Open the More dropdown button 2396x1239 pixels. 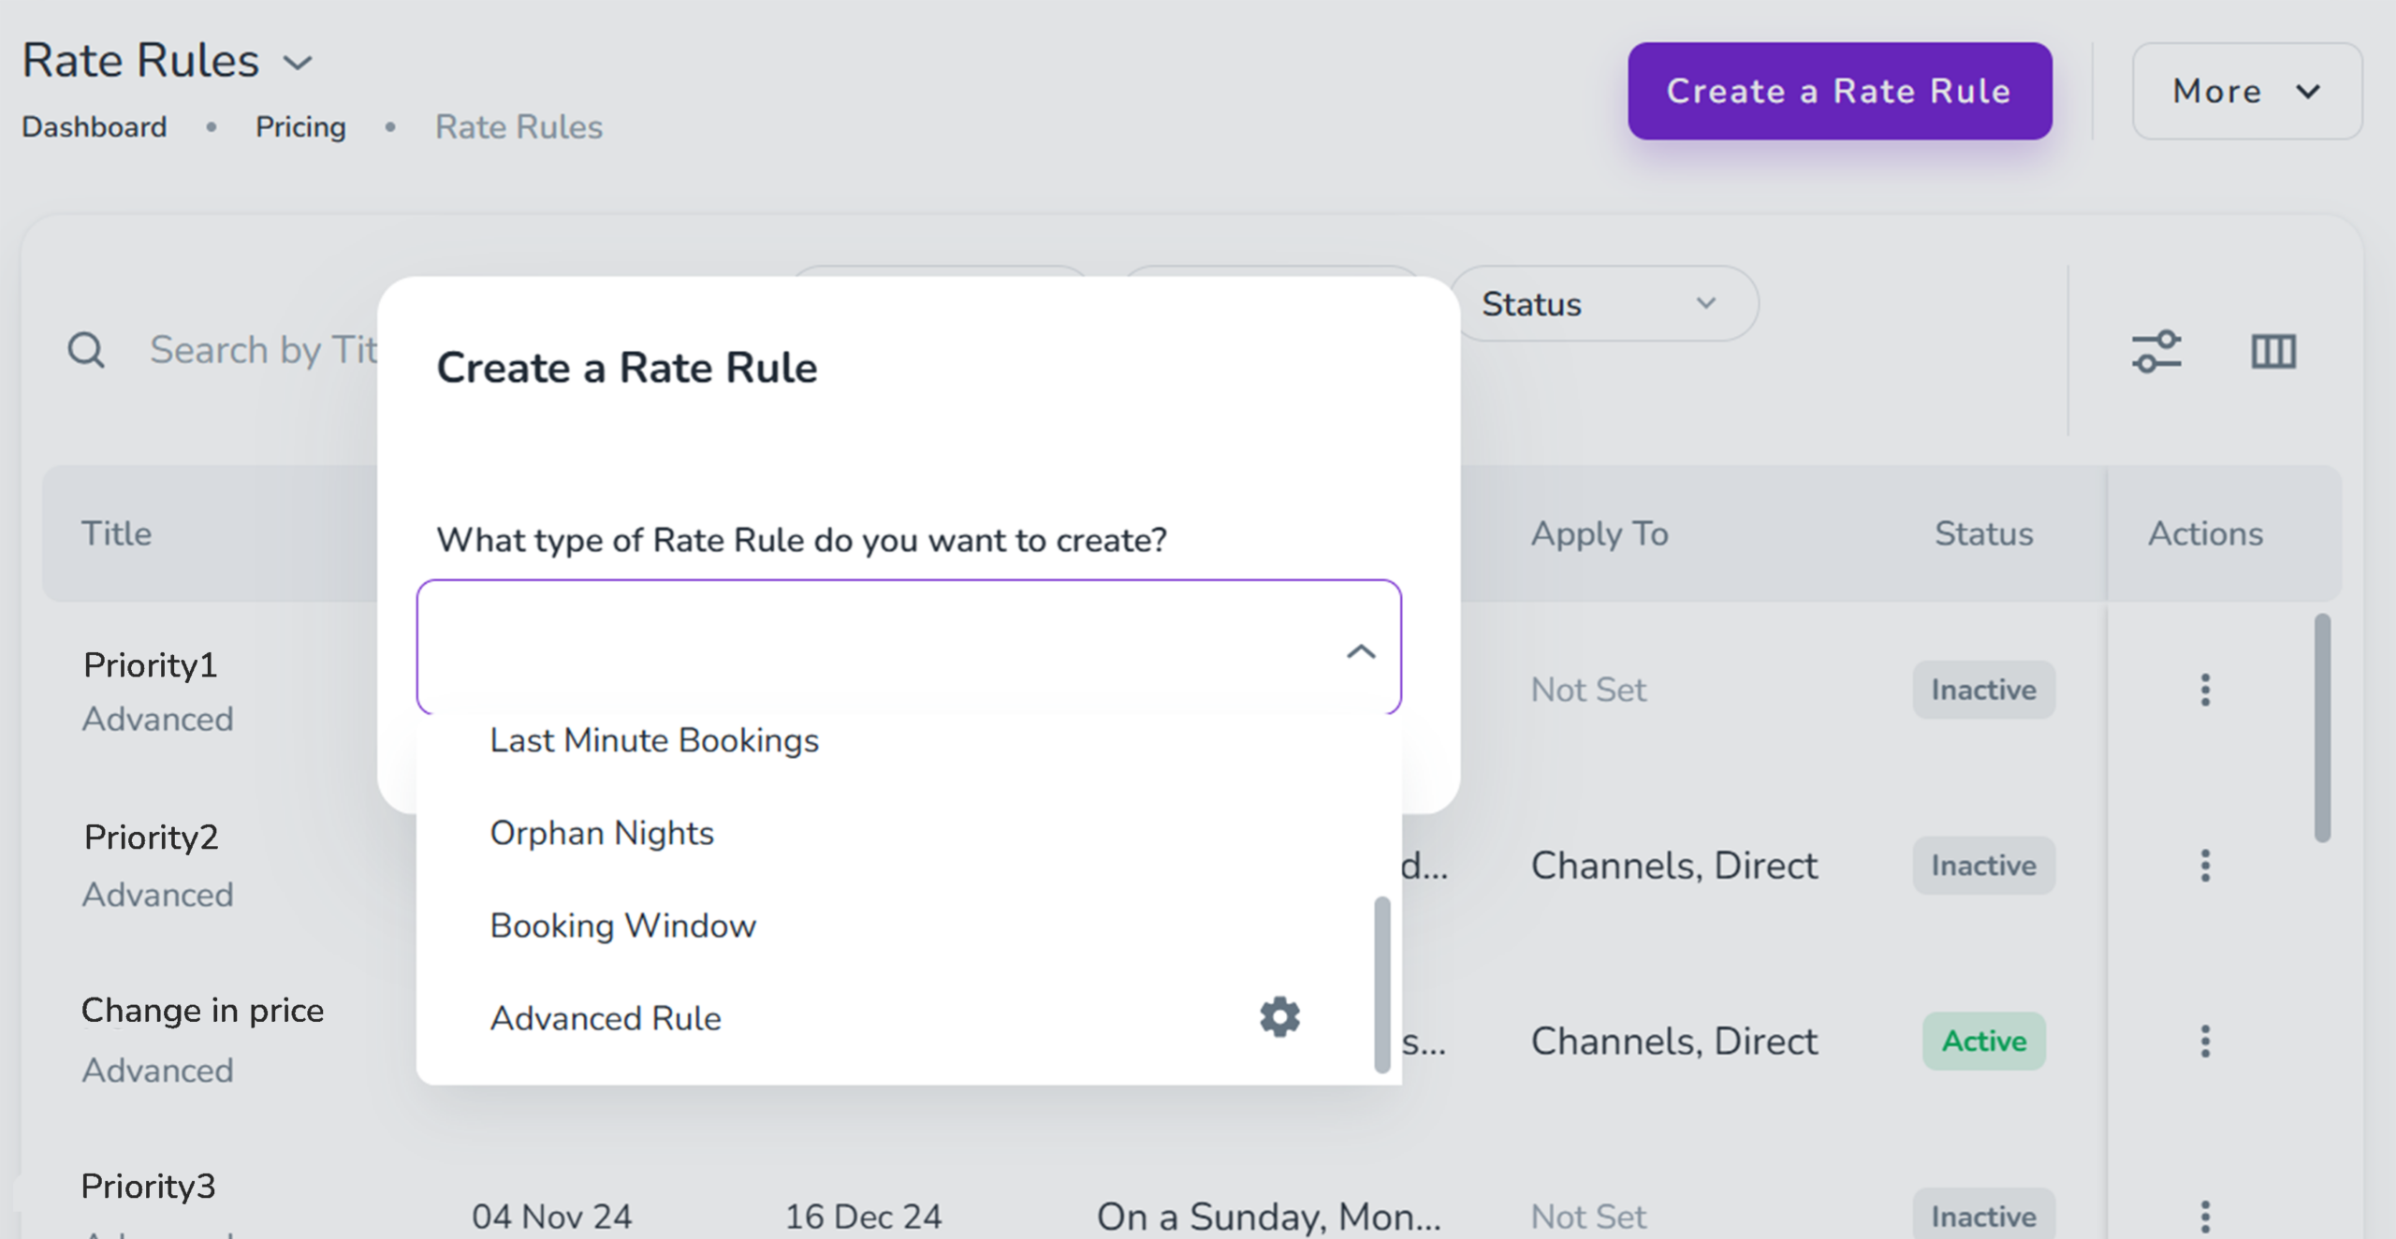point(2246,92)
